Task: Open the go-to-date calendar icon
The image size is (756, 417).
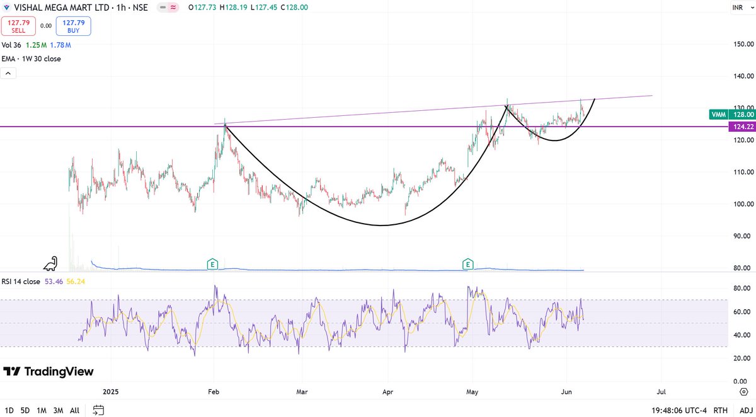Action: [98, 410]
